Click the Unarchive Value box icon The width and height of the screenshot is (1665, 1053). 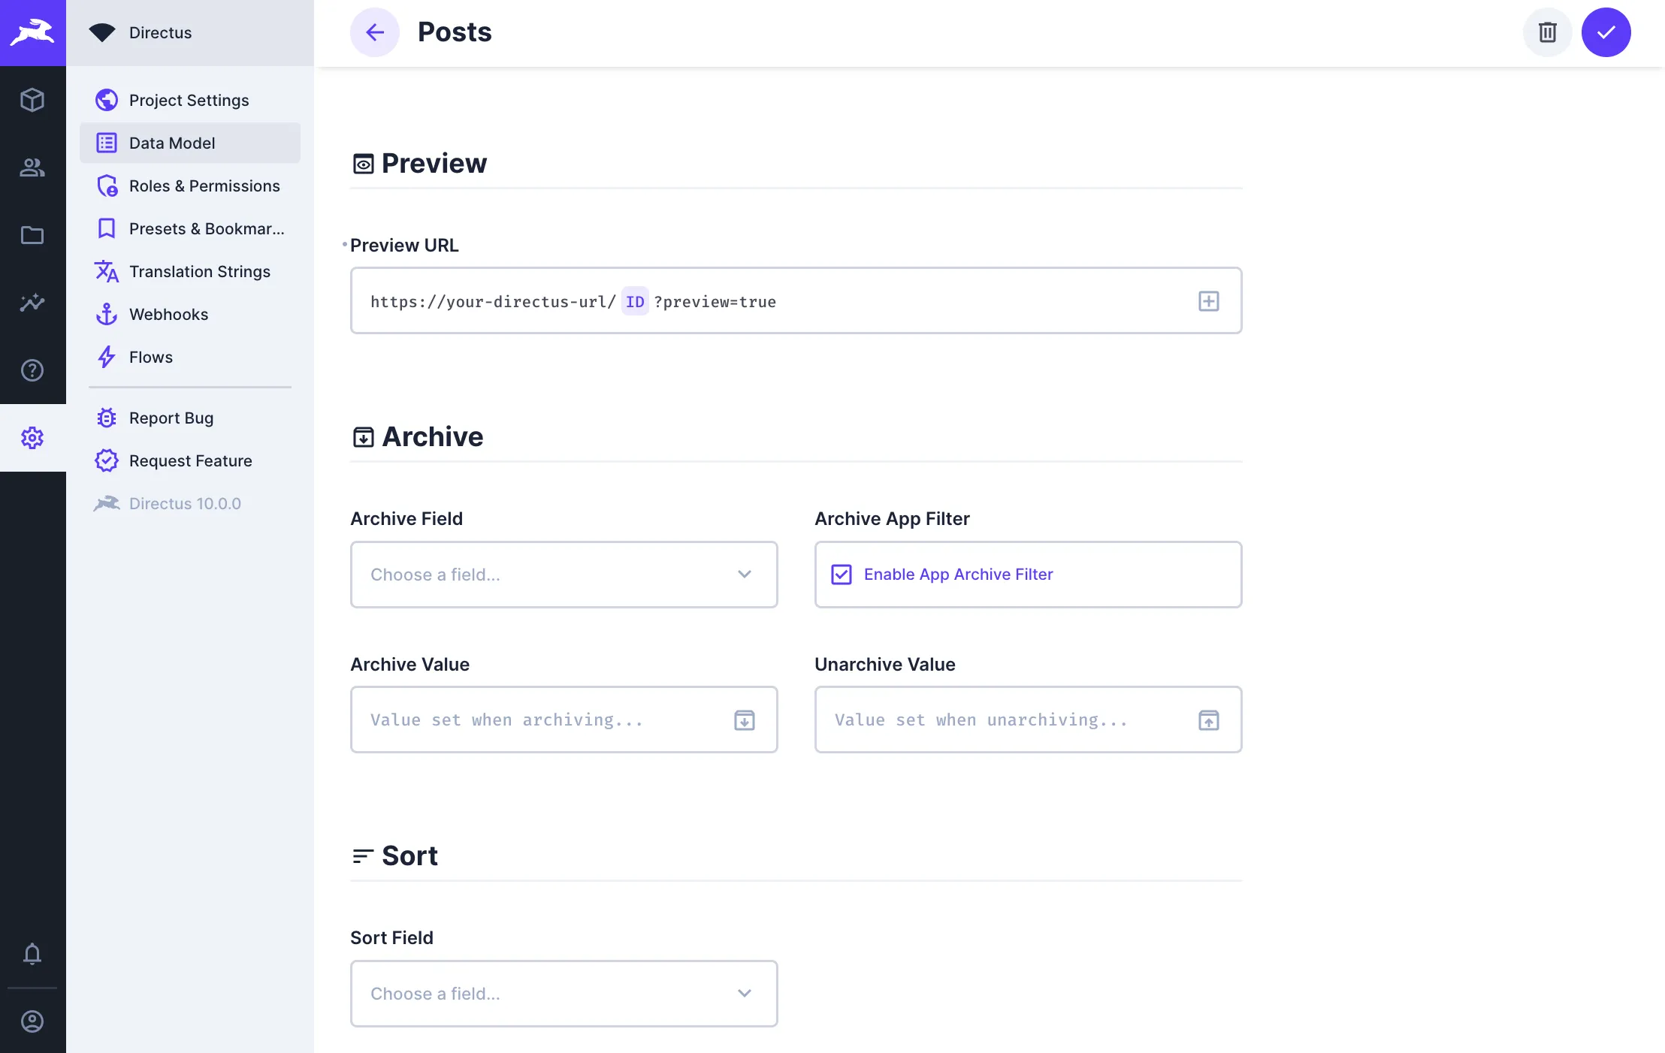click(x=1207, y=720)
